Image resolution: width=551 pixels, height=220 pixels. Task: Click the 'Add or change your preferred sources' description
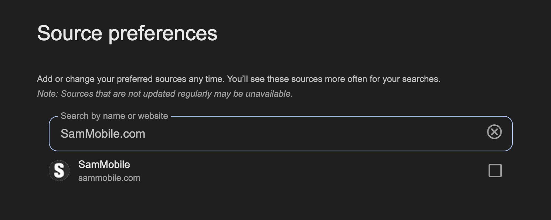(x=238, y=79)
